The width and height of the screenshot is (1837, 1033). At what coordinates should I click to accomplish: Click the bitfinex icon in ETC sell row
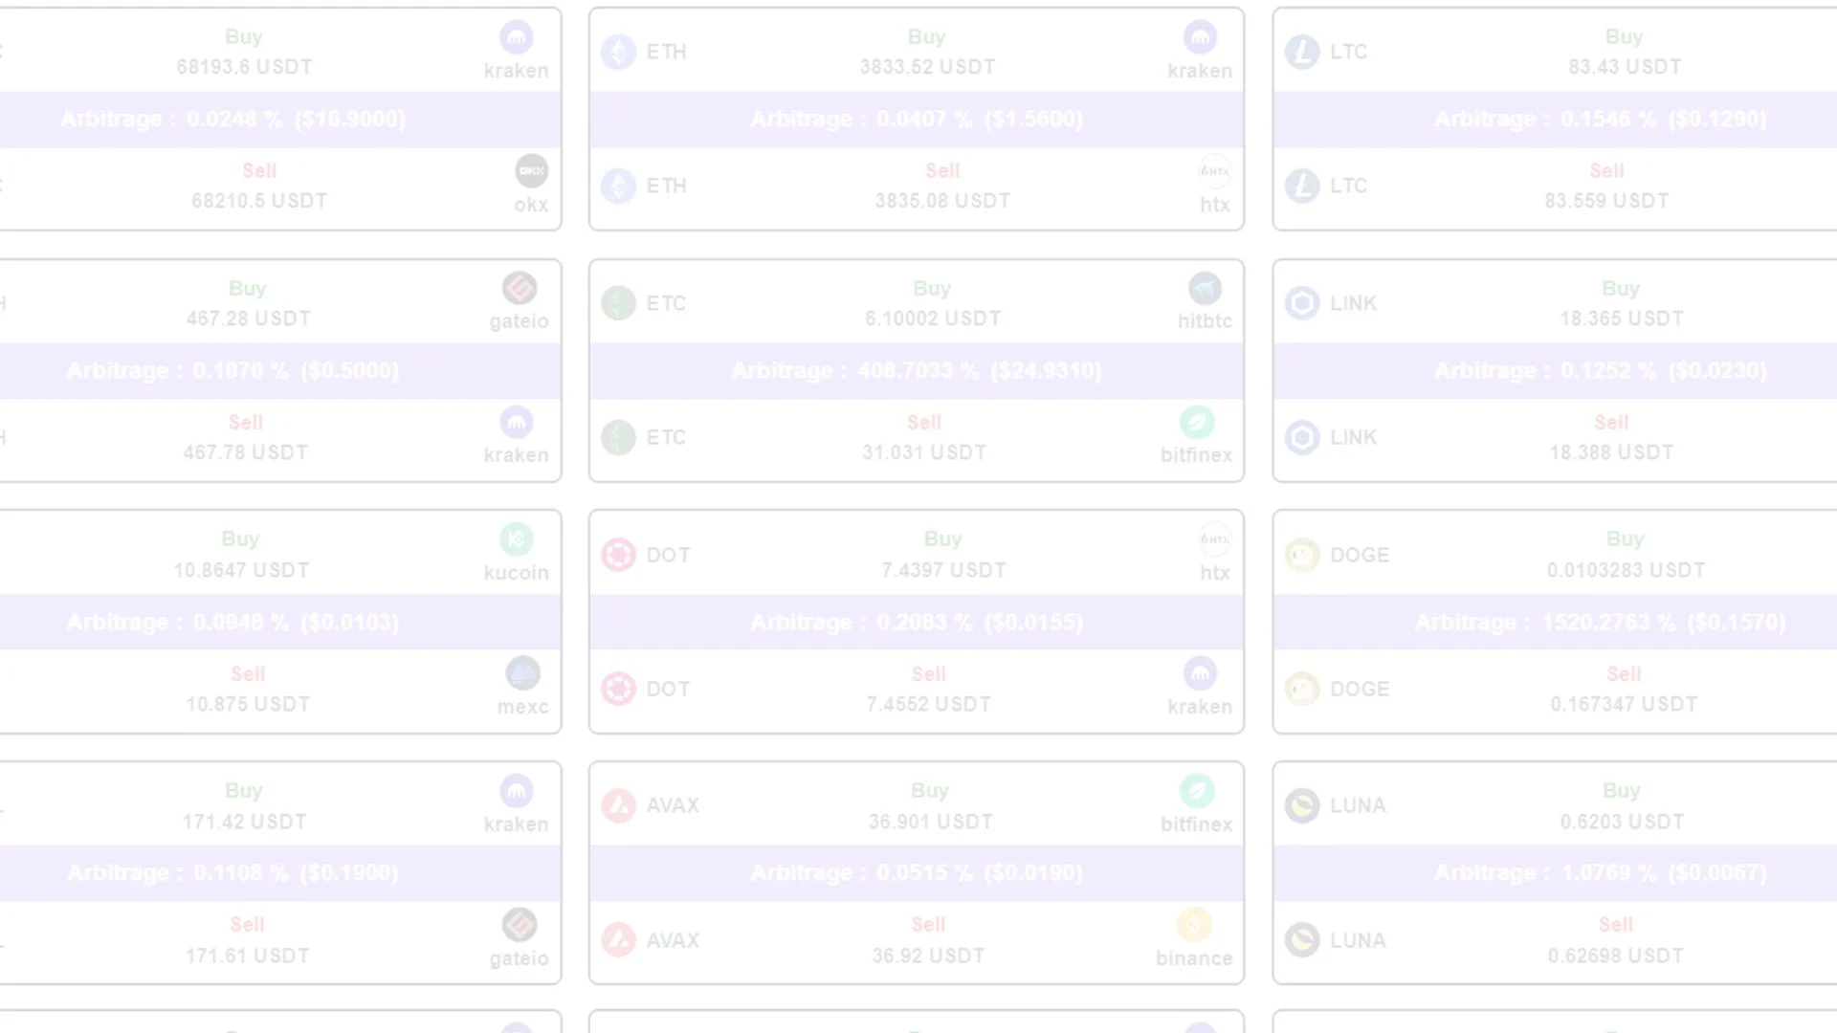1197,423
